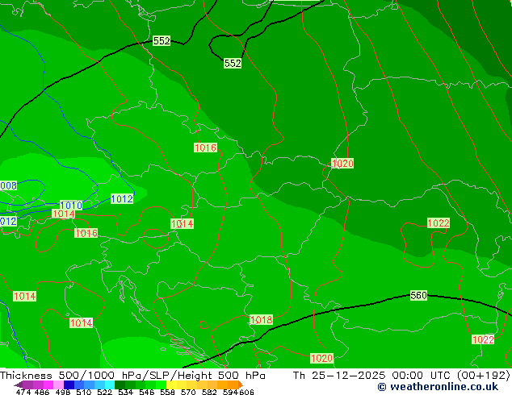Click the legend value 510

point(84,392)
